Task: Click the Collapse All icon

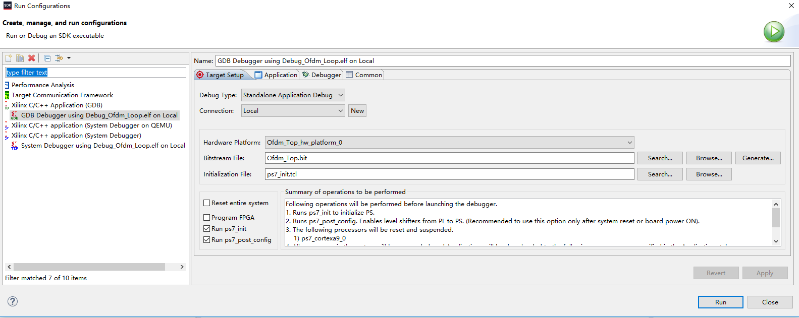Action: click(47, 58)
